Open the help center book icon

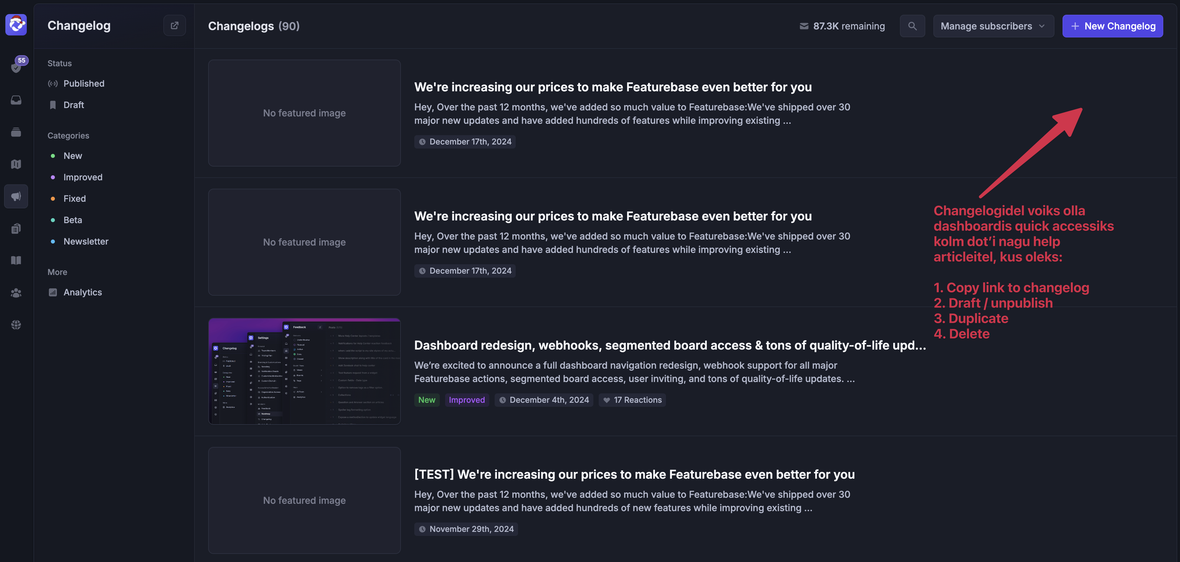(16, 261)
